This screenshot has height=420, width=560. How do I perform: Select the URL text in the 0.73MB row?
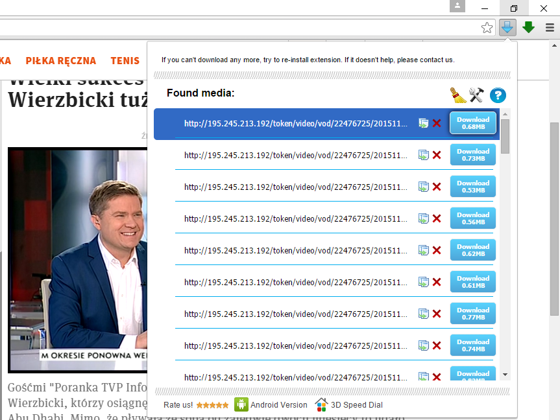(296, 156)
